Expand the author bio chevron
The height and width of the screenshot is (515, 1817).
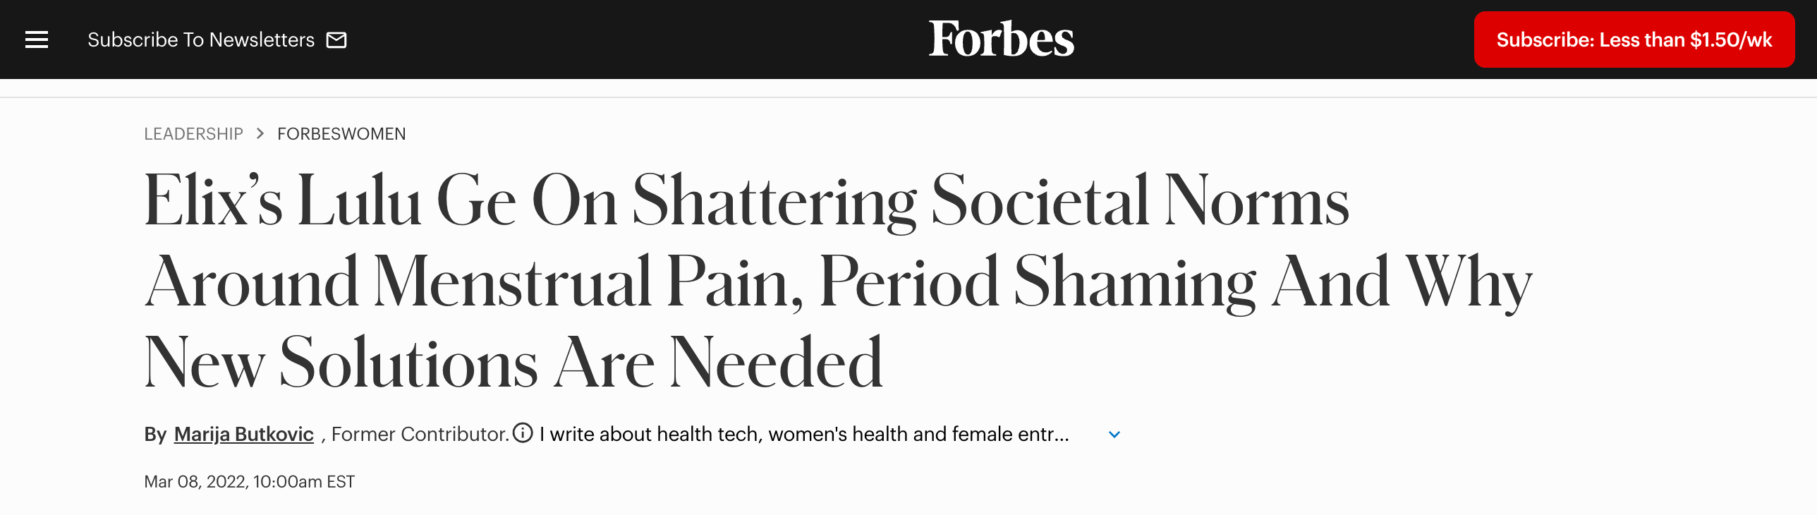(x=1114, y=435)
